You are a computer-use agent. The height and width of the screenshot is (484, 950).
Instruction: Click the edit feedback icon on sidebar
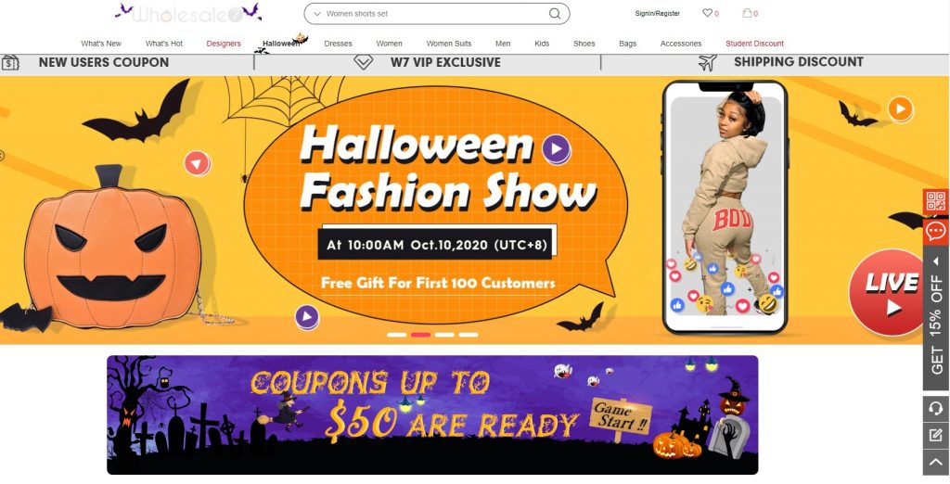click(936, 435)
